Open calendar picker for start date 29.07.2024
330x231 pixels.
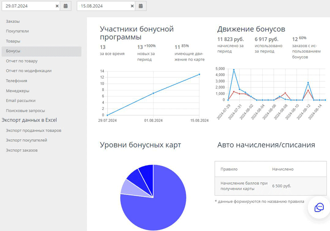point(66,6)
